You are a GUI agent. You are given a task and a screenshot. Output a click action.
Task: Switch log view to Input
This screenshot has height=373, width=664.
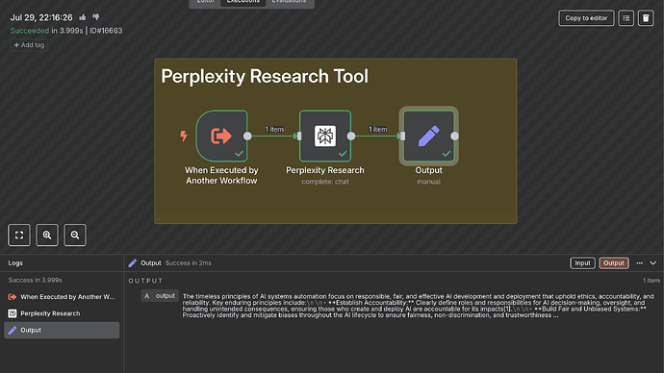[x=582, y=263]
